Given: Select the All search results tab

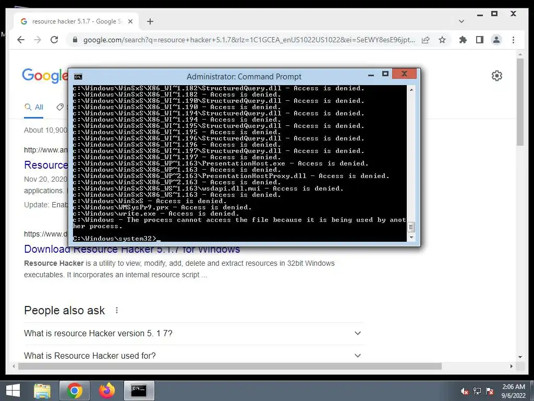Looking at the screenshot, I should [34, 107].
